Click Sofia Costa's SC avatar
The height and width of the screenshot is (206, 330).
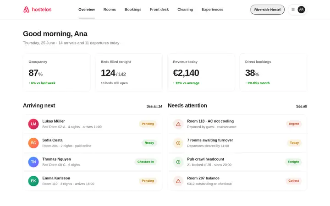tap(33, 143)
